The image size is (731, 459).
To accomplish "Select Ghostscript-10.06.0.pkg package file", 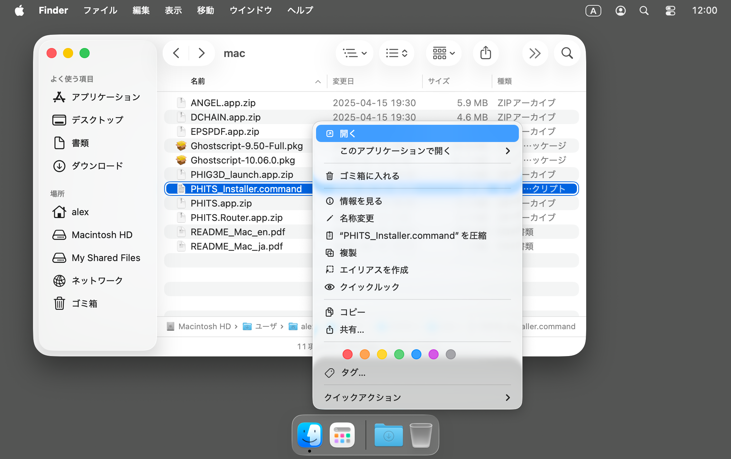I will (x=243, y=160).
